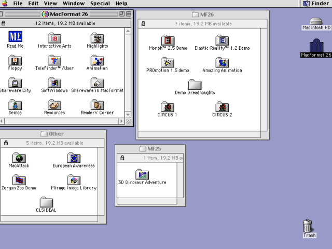This screenshot has height=249, width=332.
Task: Select the Morph 2.5 Demo folder
Action: tap(168, 40)
